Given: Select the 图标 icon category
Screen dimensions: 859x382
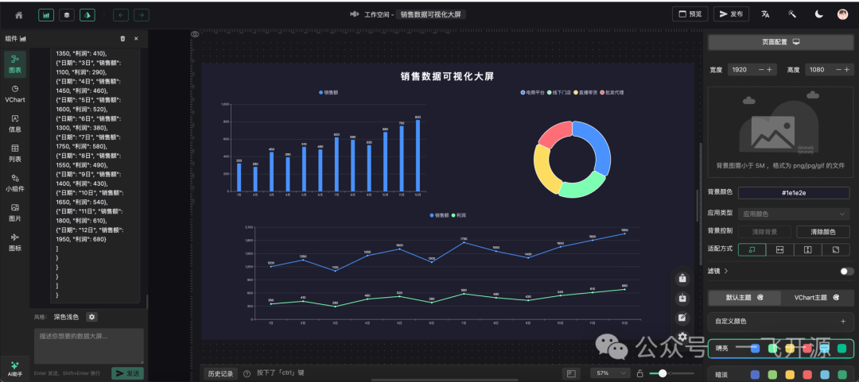Looking at the screenshot, I should (15, 242).
